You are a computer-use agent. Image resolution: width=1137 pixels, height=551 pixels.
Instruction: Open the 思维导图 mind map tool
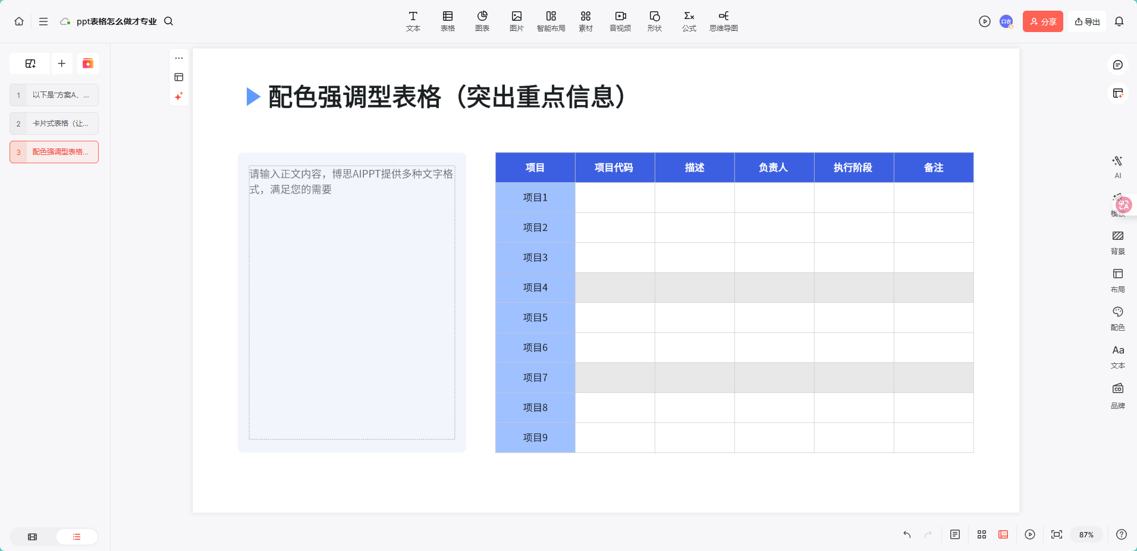723,21
